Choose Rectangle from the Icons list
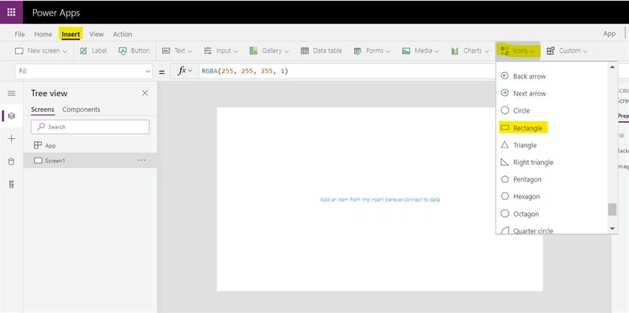This screenshot has width=629, height=313. coord(523,128)
